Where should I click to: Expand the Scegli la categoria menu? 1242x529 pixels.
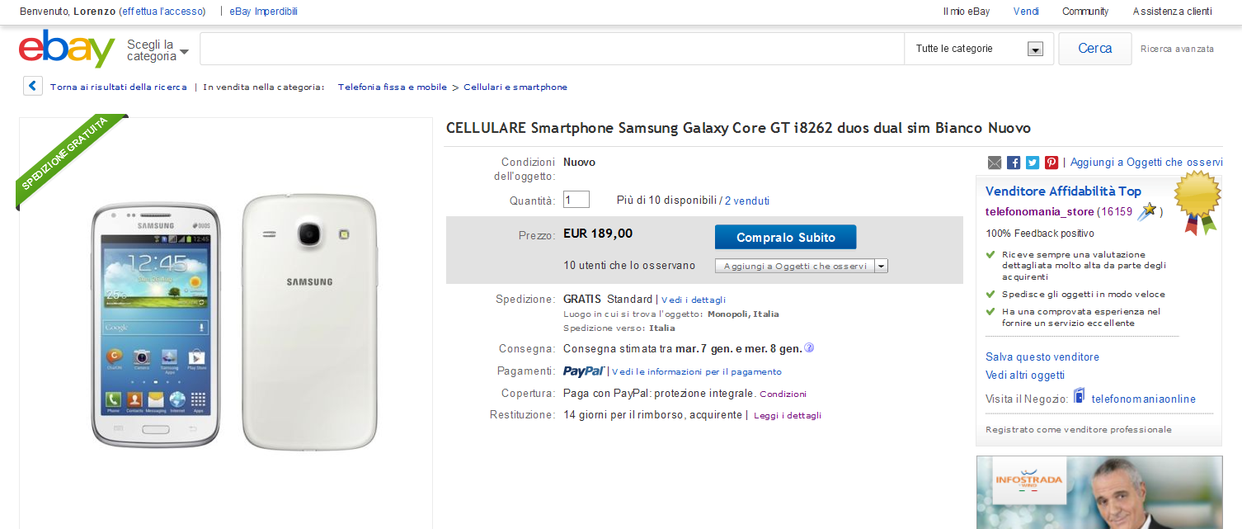point(158,50)
